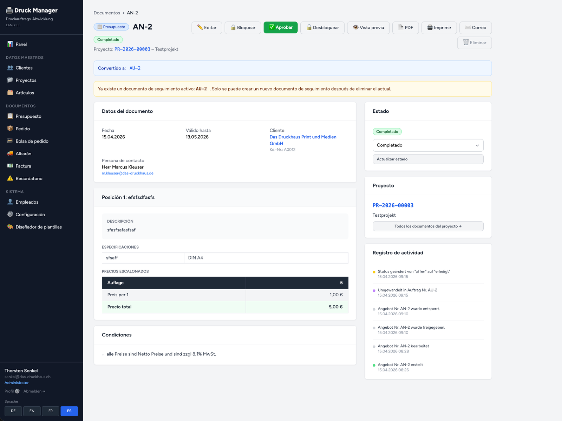Click the Desbloquear unlock icon
Image resolution: width=562 pixels, height=421 pixels.
tap(309, 27)
